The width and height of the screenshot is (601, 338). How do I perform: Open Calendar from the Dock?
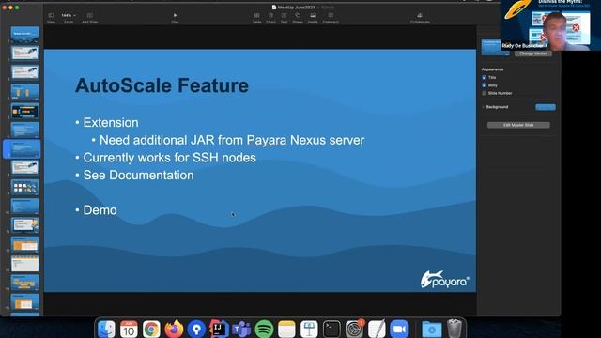point(129,329)
